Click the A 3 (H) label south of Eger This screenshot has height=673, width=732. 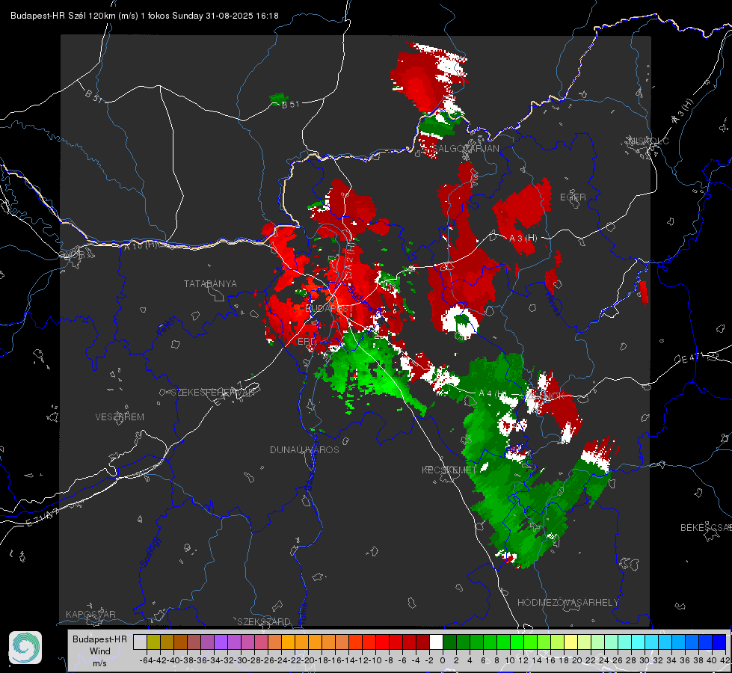[x=523, y=239]
